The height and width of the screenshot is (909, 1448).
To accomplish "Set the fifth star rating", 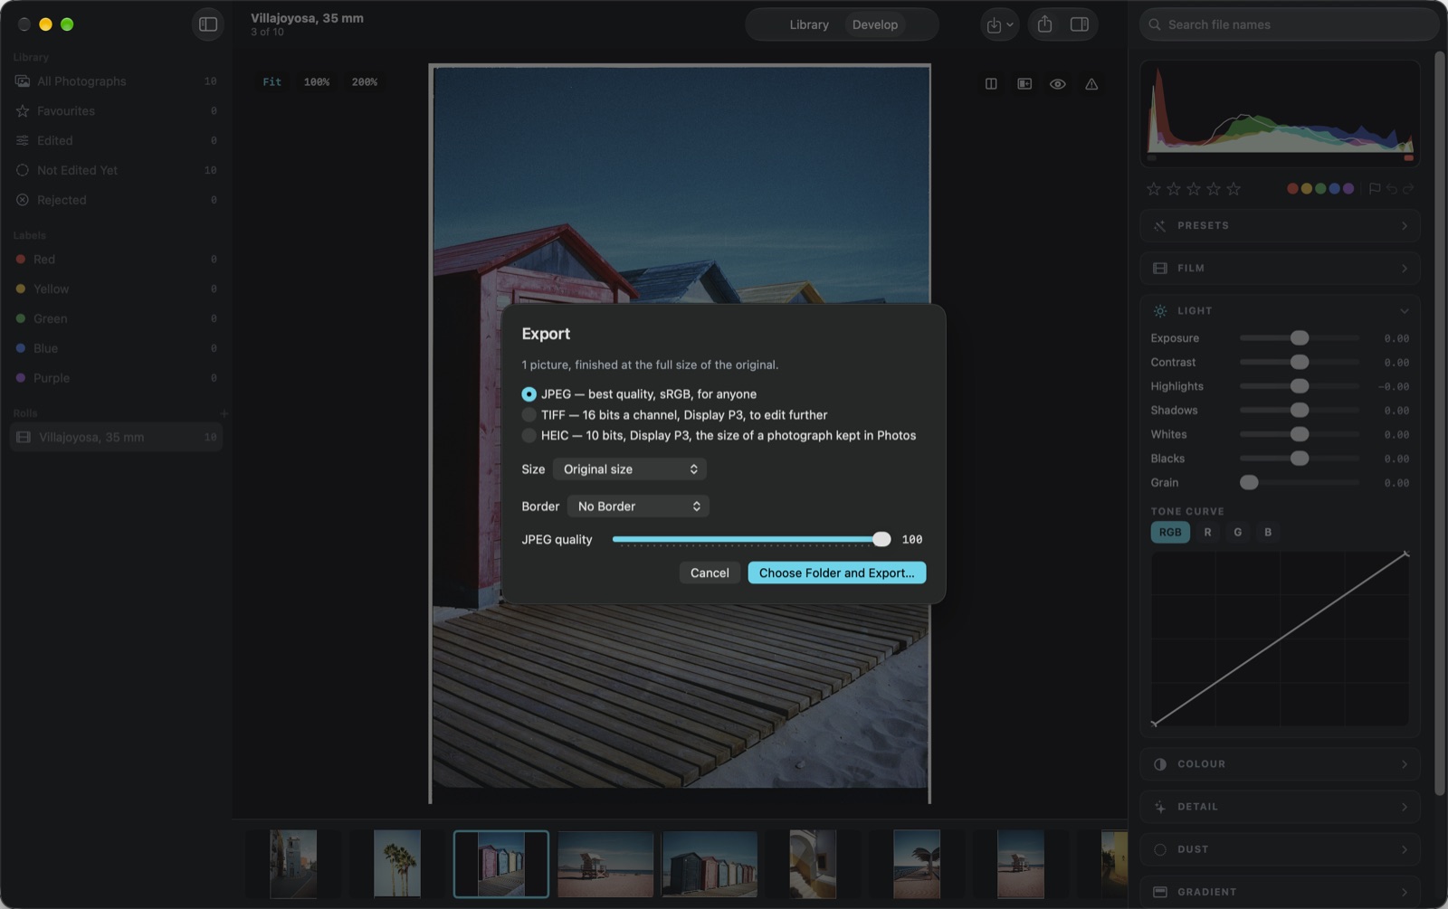I will tap(1234, 188).
